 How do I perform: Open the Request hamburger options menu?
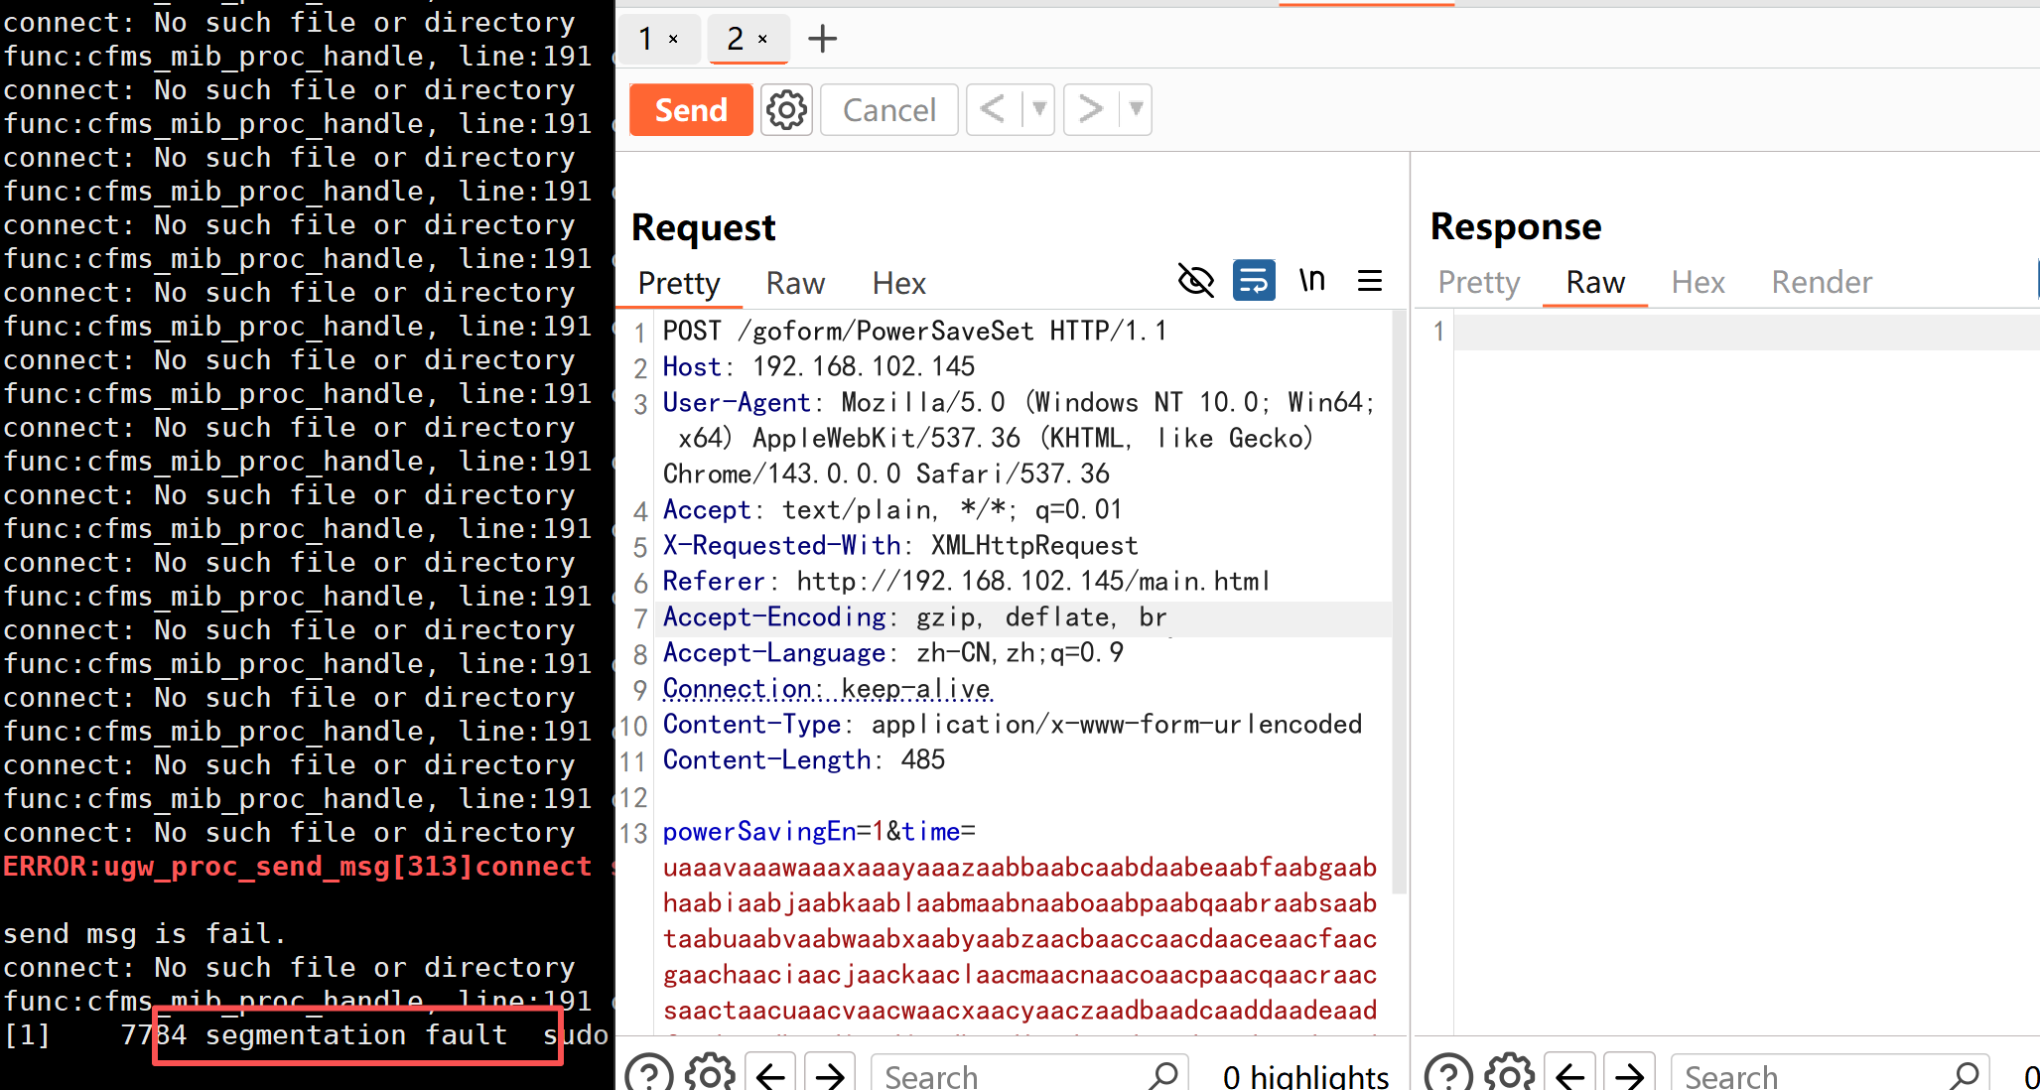(1370, 281)
